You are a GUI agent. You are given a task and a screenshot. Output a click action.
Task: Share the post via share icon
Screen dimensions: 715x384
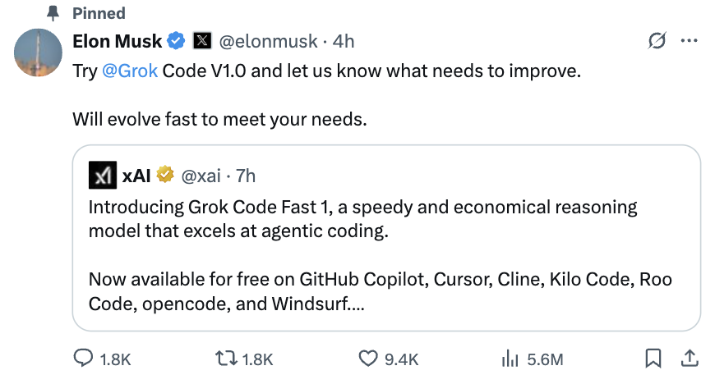[690, 359]
